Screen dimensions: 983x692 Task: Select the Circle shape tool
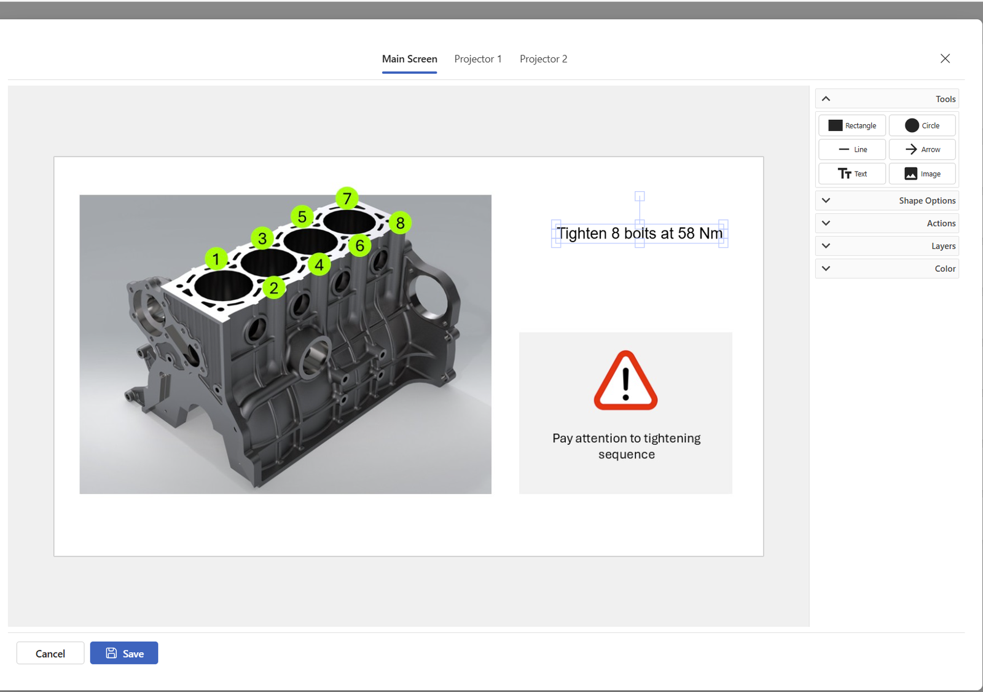[922, 125]
